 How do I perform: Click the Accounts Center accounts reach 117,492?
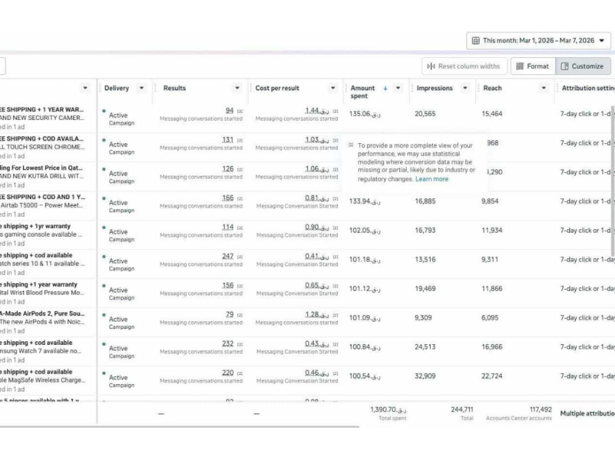(541, 409)
